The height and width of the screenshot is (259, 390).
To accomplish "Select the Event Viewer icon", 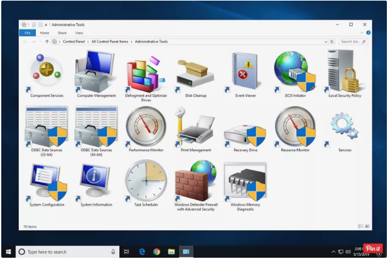I will [246, 73].
